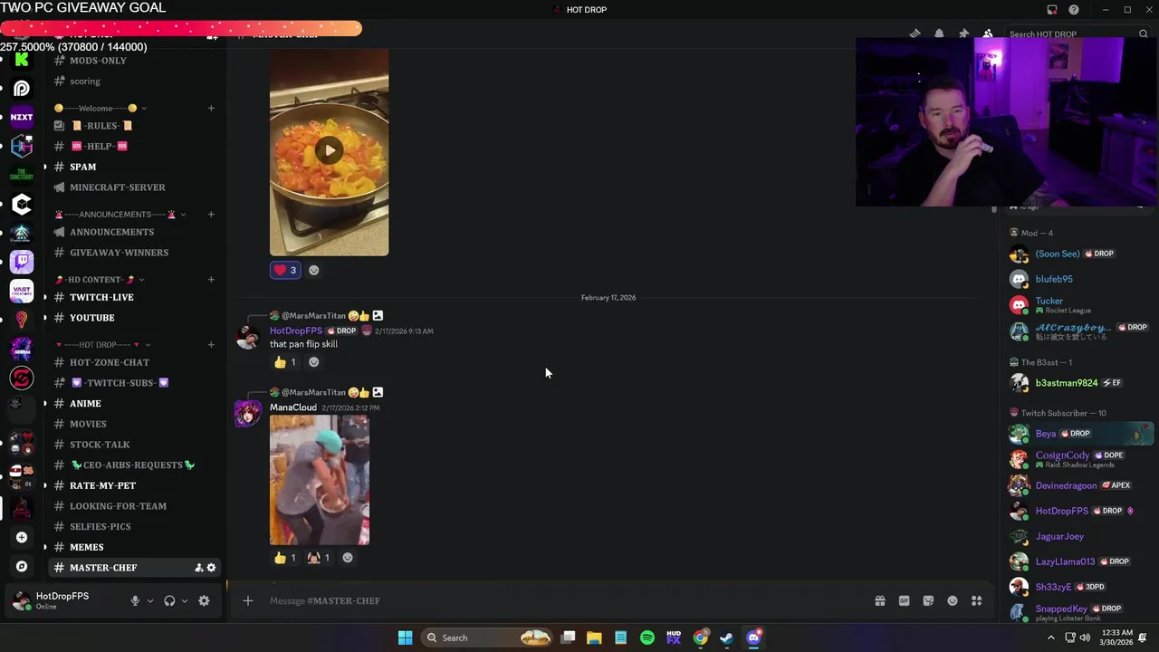Open emoji picker in message bar
This screenshot has width=1159, height=652.
click(953, 600)
